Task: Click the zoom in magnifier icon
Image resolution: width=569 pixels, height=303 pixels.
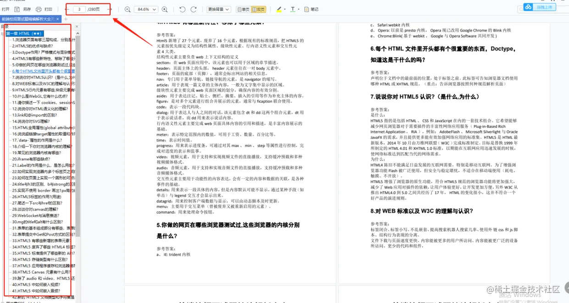Action: [x=165, y=9]
